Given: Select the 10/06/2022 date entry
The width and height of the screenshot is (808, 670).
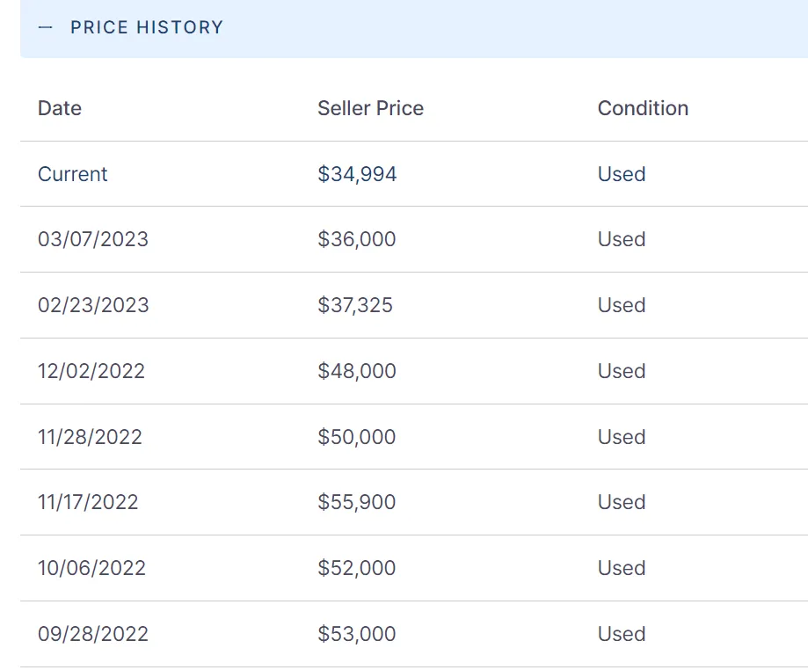Looking at the screenshot, I should coord(91,568).
